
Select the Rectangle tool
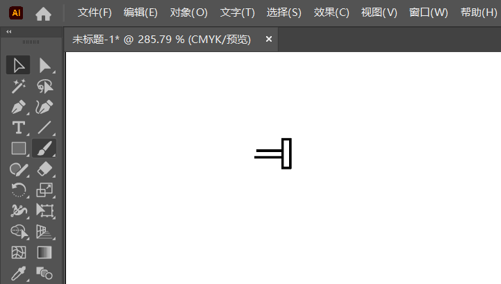[x=18, y=149]
